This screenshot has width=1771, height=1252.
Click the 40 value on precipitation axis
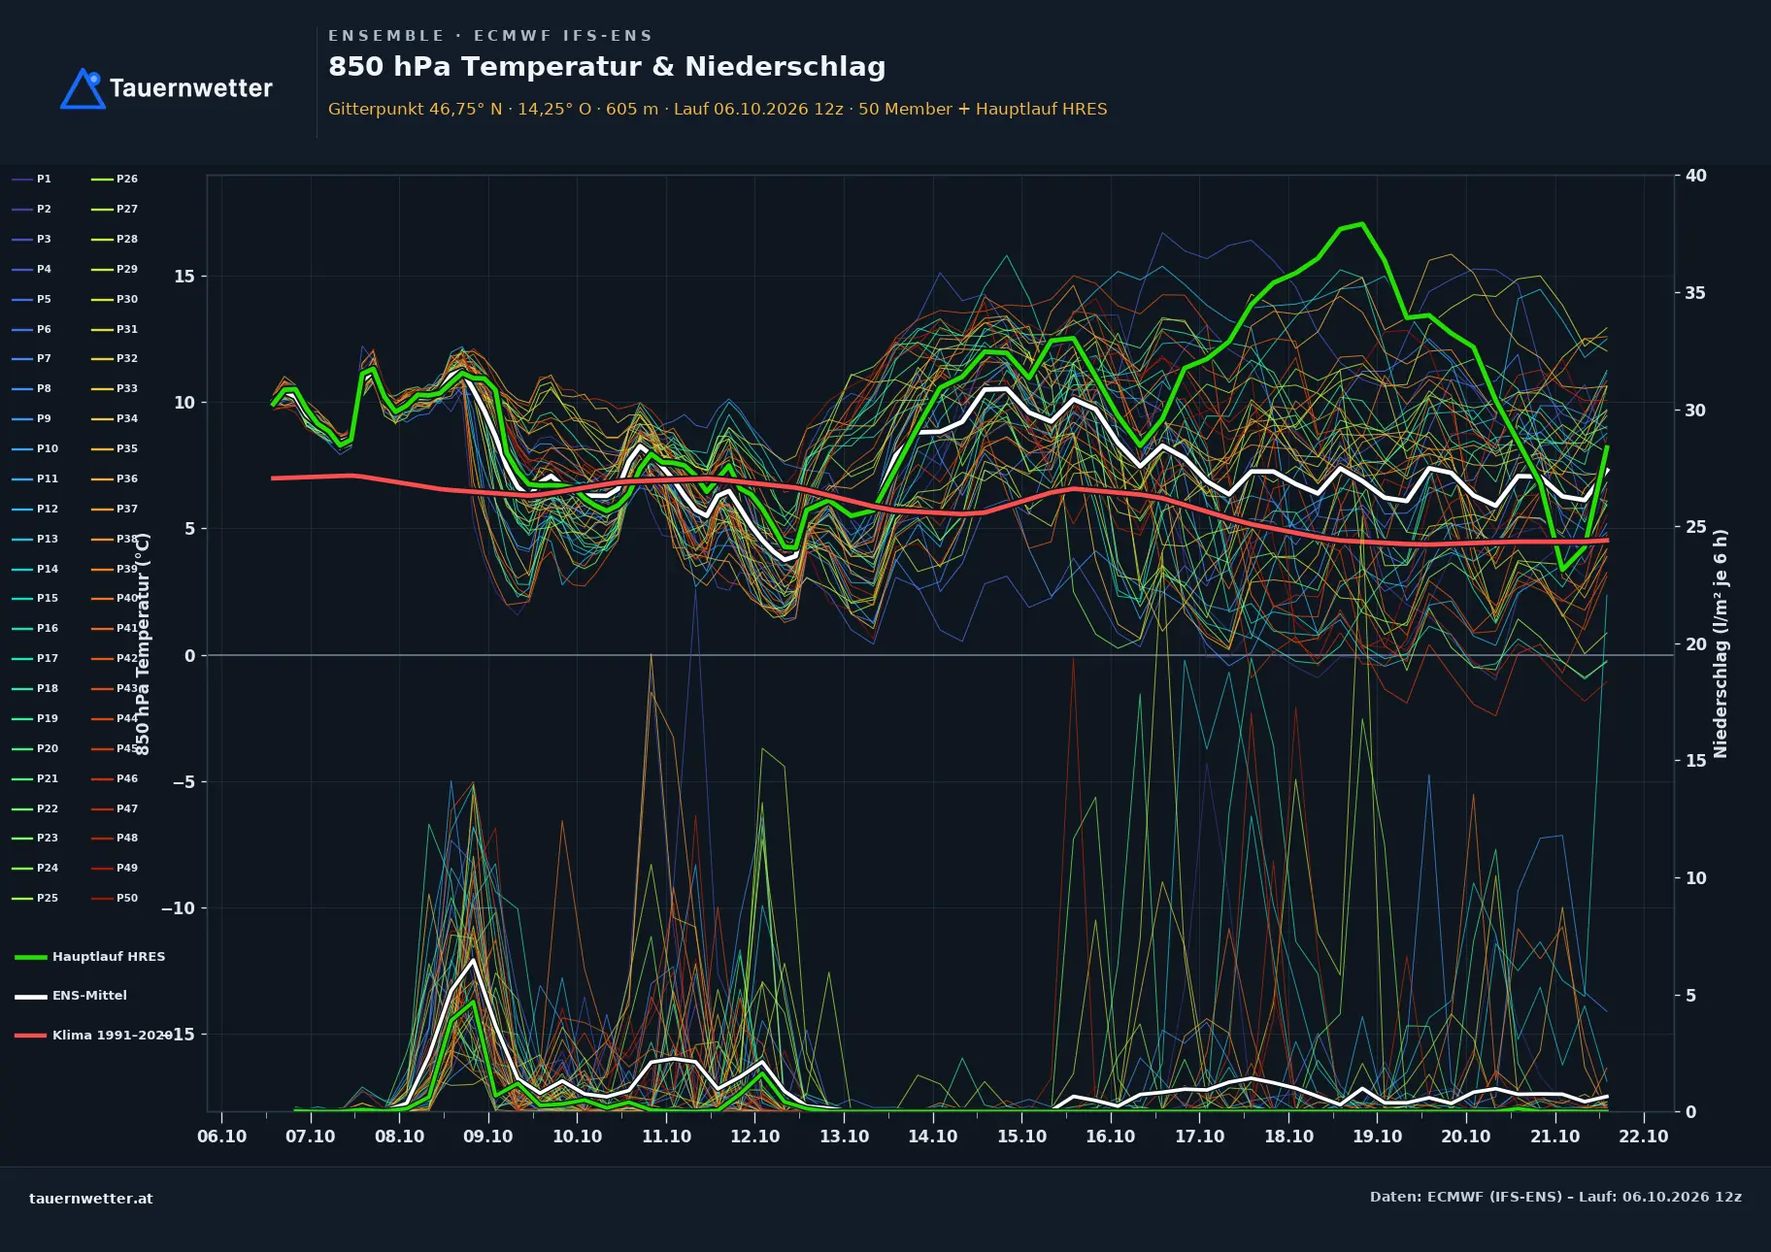(x=1696, y=176)
